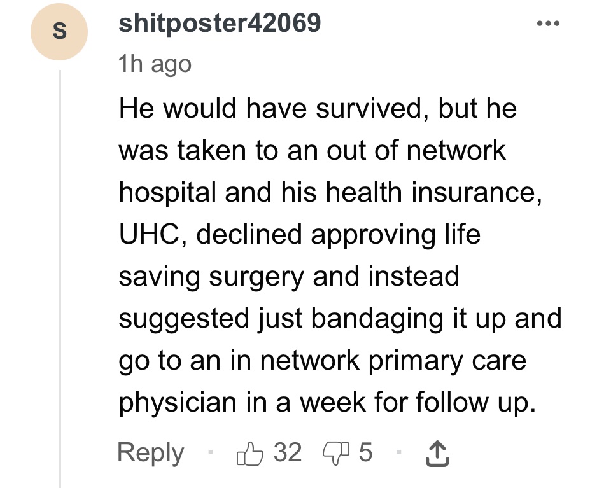The image size is (611, 488).
Task: Click the phrase out of network
Action: pyautogui.click(x=416, y=150)
